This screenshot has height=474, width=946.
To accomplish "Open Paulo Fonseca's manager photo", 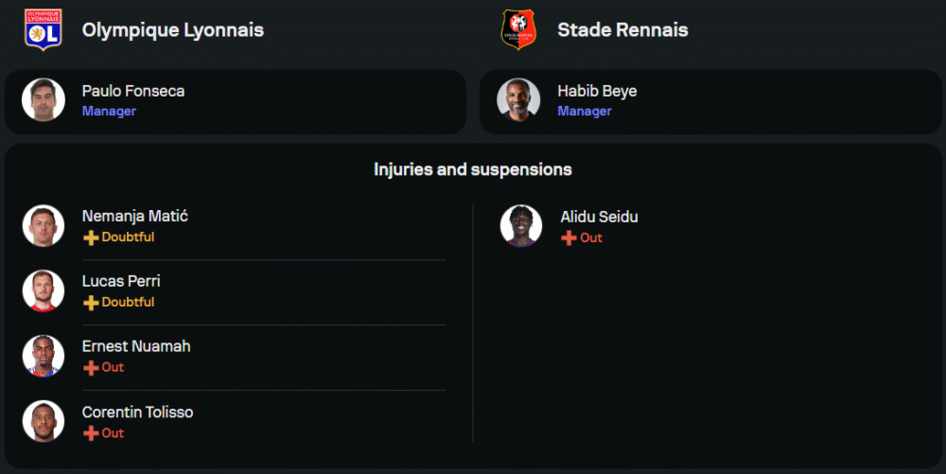I will (x=44, y=100).
